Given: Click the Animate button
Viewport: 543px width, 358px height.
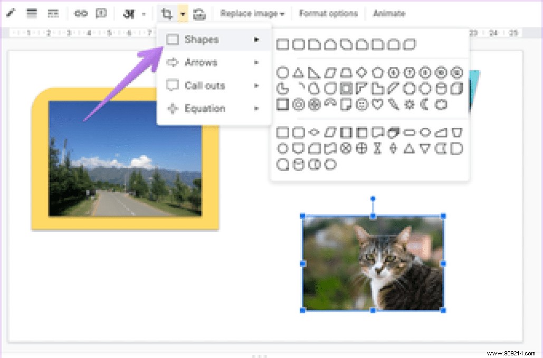Looking at the screenshot, I should click(x=389, y=13).
